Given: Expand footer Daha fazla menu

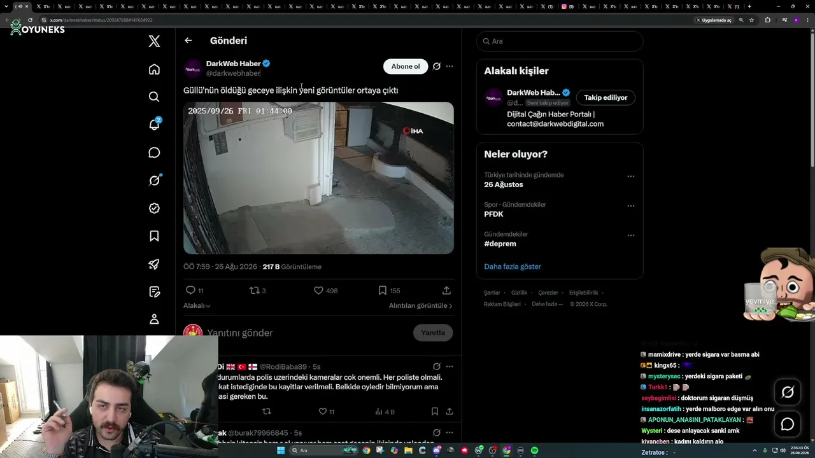Looking at the screenshot, I should click(548, 304).
